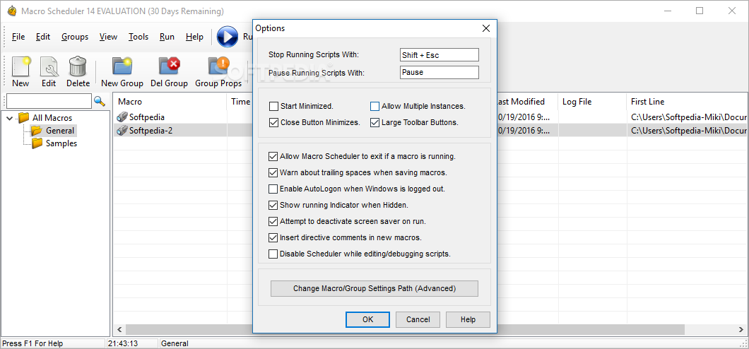The width and height of the screenshot is (749, 349).
Task: Click the macro search input box
Action: 49,101
